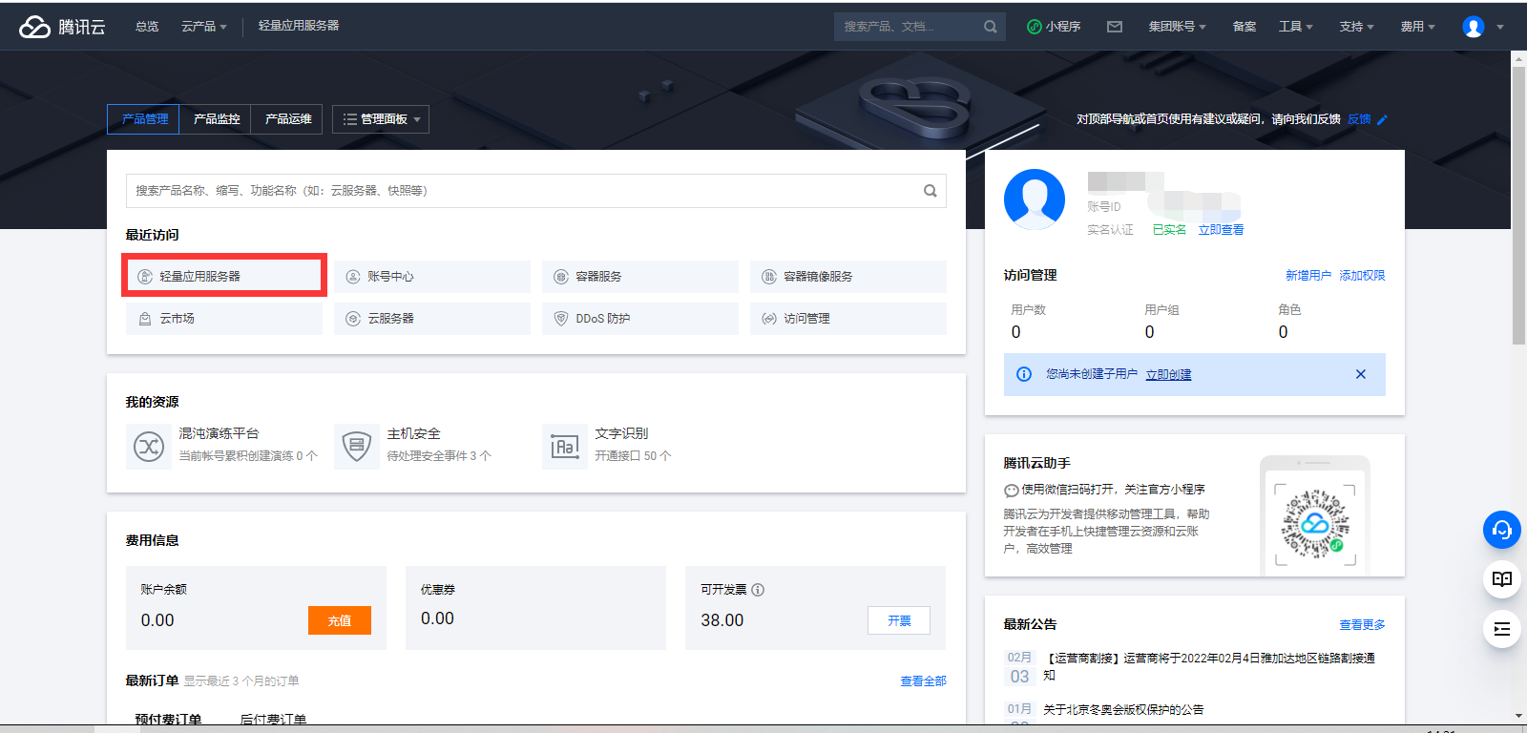Click the 立即创建 link
The height and width of the screenshot is (733, 1527).
[x=1168, y=375]
